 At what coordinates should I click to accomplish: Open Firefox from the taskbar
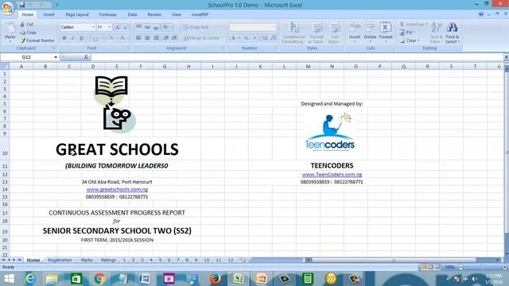click(x=215, y=279)
